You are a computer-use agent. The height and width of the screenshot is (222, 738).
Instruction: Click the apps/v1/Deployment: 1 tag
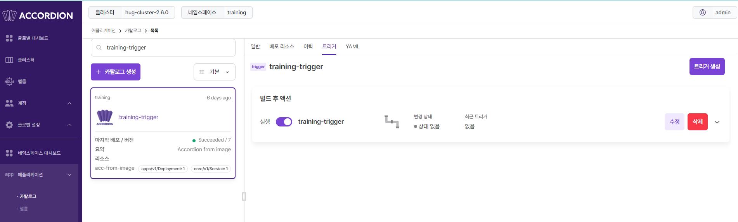click(x=163, y=169)
